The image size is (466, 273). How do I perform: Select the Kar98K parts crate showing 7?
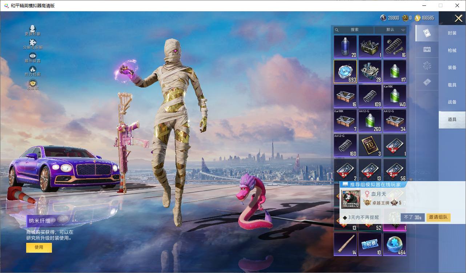[x=345, y=121]
